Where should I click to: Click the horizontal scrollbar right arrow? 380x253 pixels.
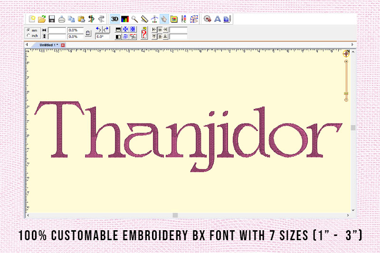tap(348, 215)
